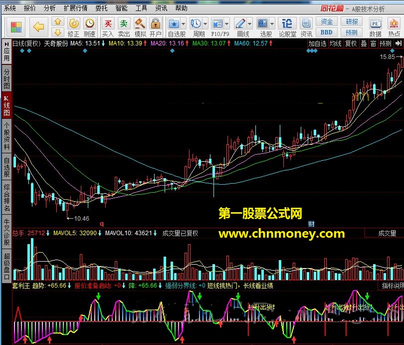This screenshot has width=404, height=345.
Task: Open the 报价 menu
Action: click(29, 8)
